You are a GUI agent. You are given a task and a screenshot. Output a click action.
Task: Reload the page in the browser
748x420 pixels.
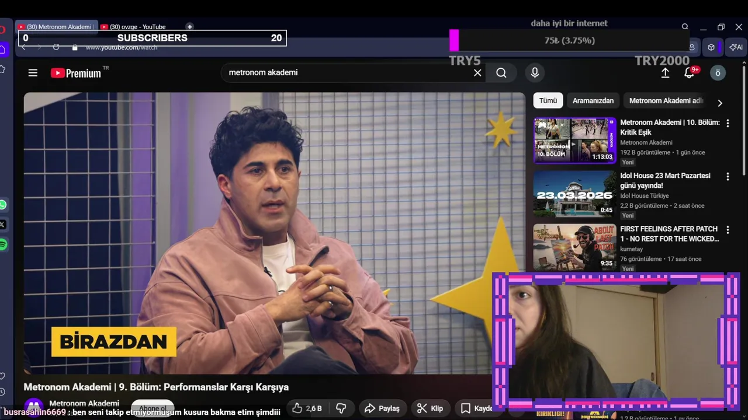(x=56, y=47)
